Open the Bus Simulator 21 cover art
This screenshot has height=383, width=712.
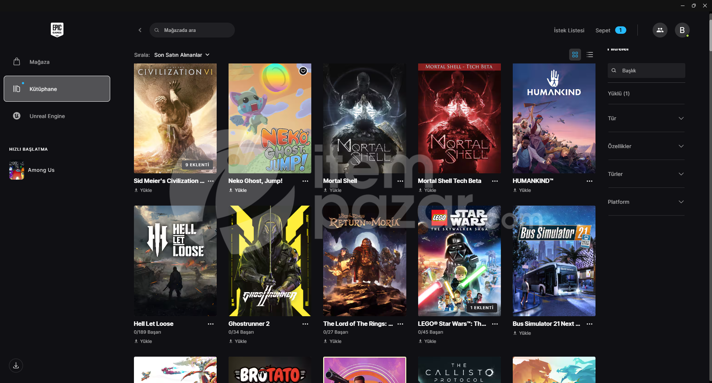[x=554, y=261]
